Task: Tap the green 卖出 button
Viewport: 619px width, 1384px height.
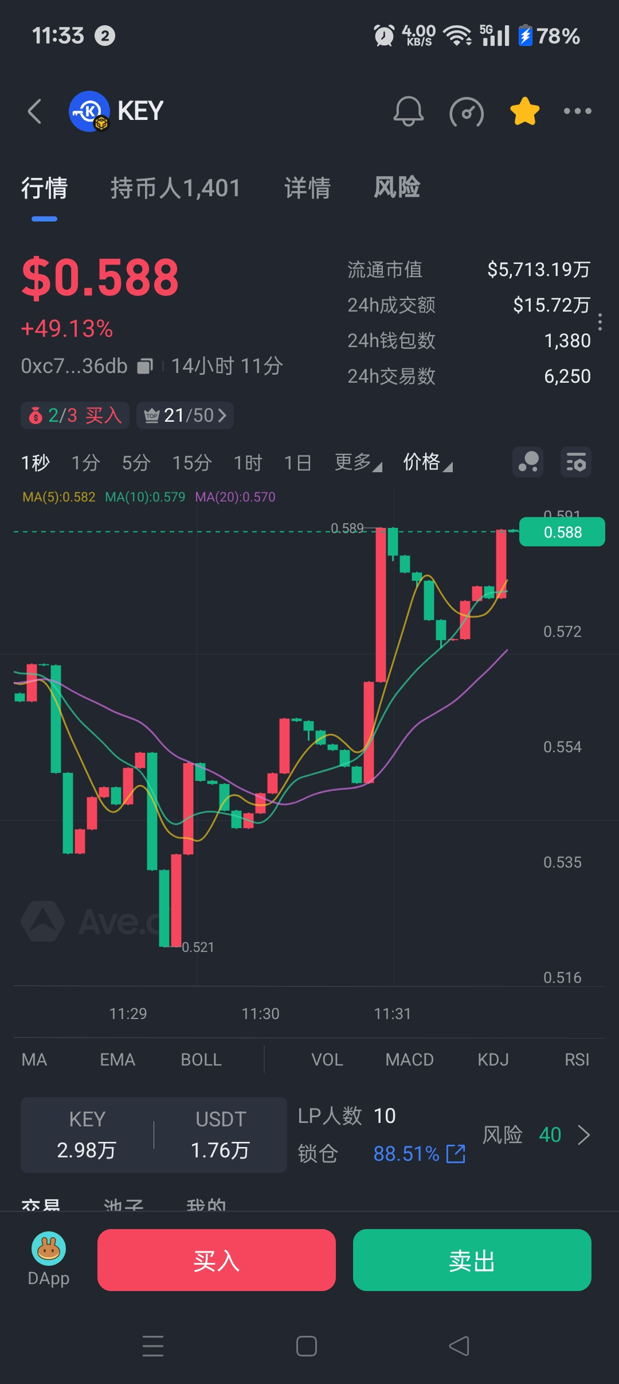Action: click(x=472, y=1260)
